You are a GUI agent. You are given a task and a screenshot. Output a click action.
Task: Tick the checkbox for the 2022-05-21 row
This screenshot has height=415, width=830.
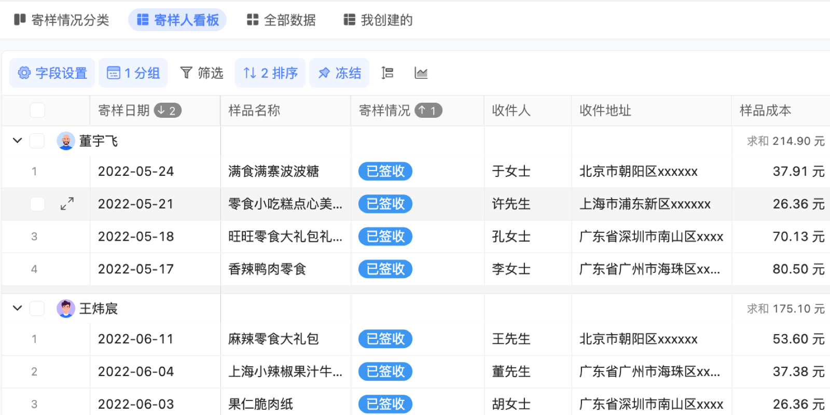[x=37, y=204]
